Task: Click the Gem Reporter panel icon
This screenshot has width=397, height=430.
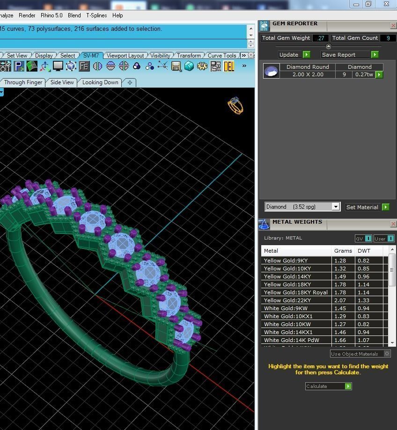Action: [264, 26]
